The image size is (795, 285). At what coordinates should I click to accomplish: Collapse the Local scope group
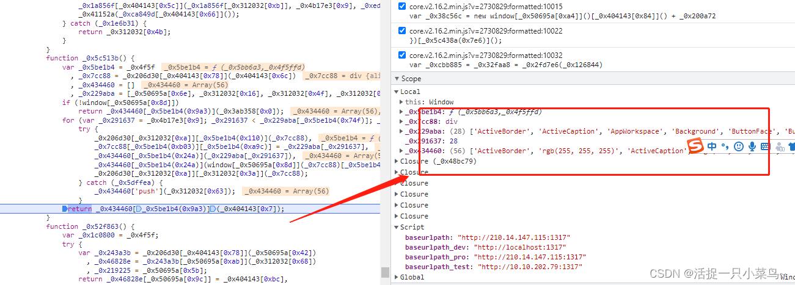click(397, 92)
